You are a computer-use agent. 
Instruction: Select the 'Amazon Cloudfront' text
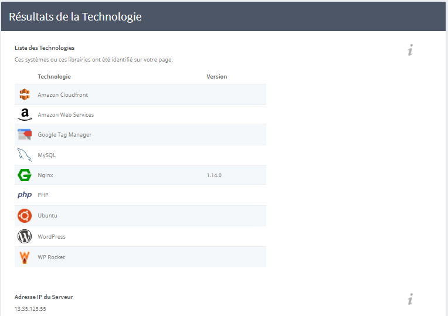coord(63,95)
